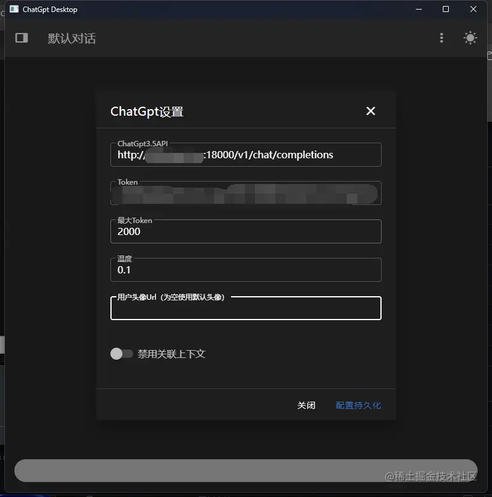492x497 pixels.
Task: Focus the 最大Token field showing 2000
Action: [x=246, y=231]
